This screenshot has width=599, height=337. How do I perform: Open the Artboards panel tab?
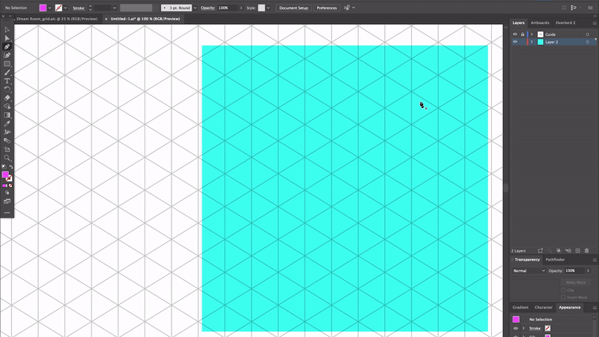[x=540, y=23]
